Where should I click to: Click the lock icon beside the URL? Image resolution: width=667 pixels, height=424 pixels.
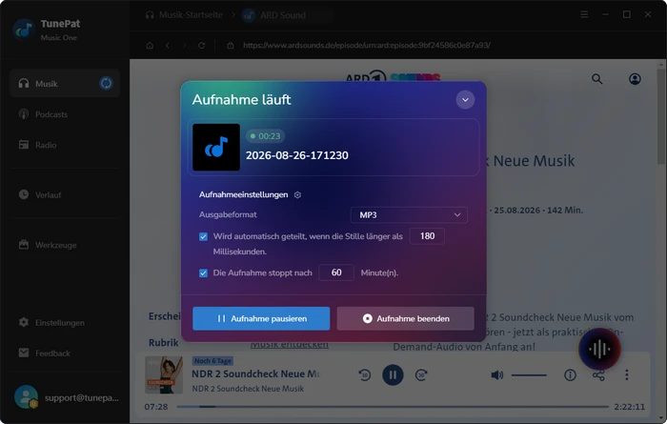(231, 45)
